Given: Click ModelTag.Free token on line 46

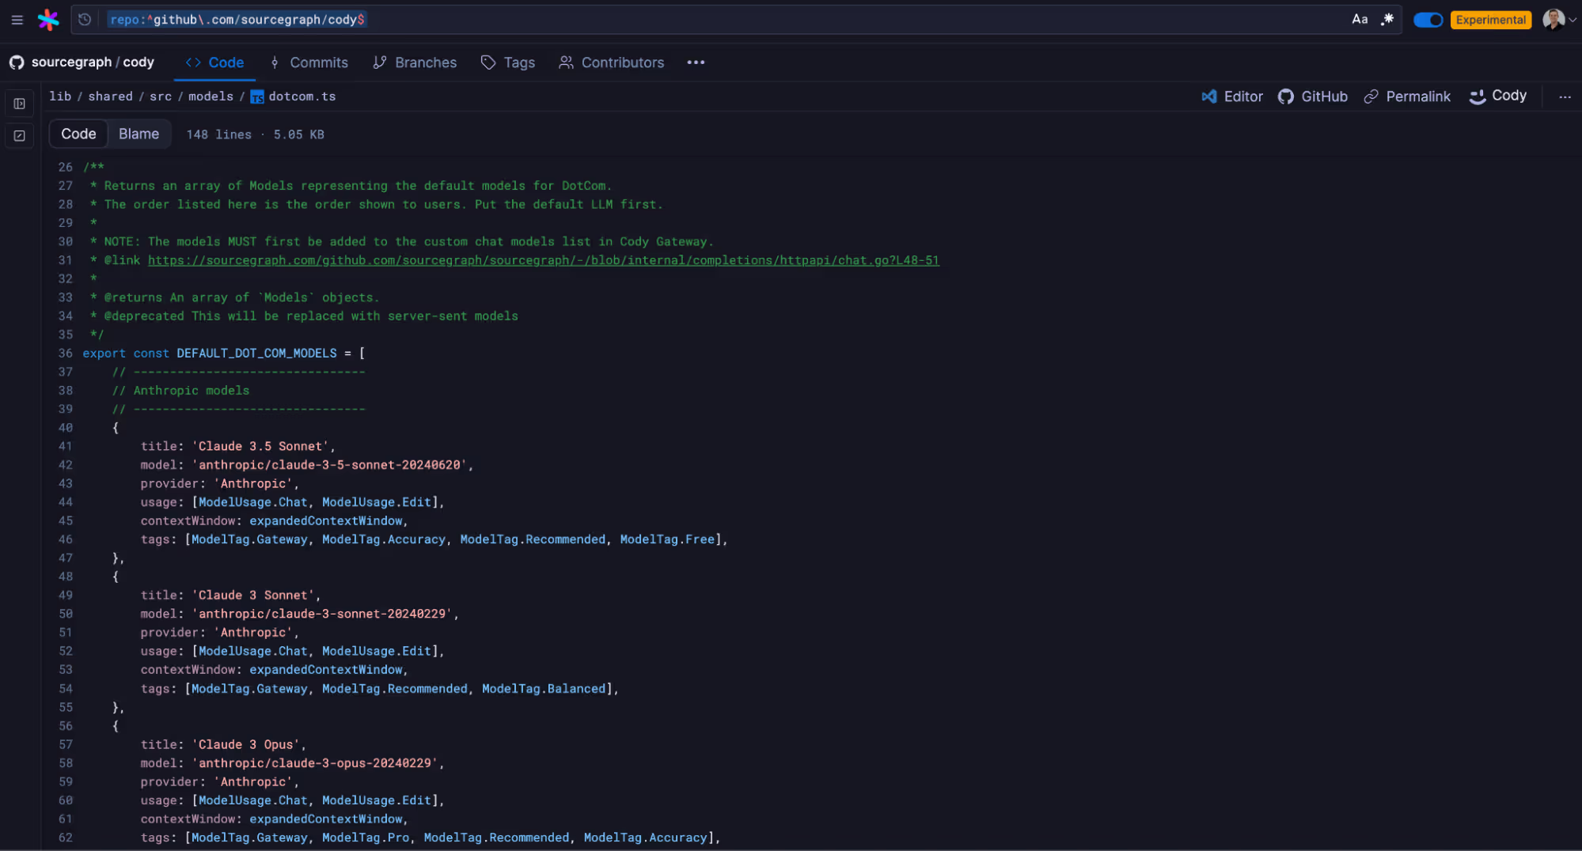Looking at the screenshot, I should (x=667, y=539).
